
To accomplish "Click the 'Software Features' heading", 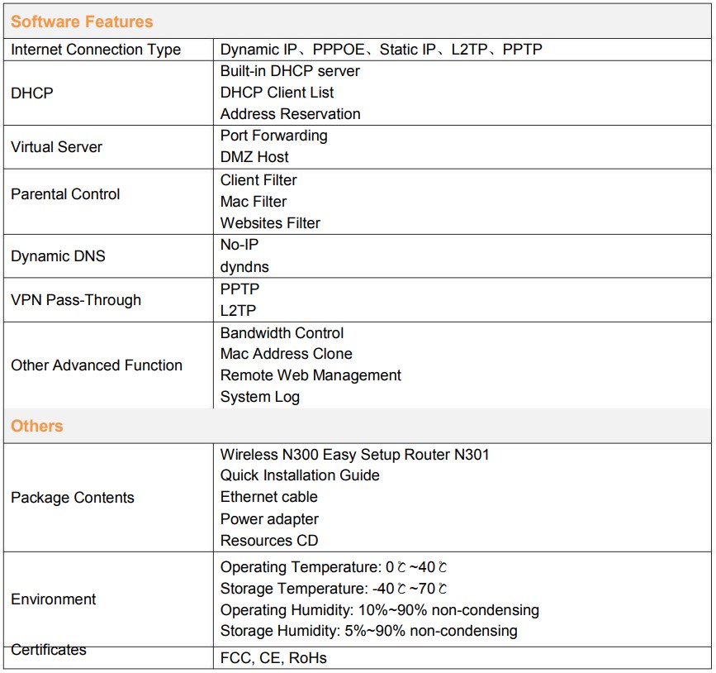I will pyautogui.click(x=82, y=21).
